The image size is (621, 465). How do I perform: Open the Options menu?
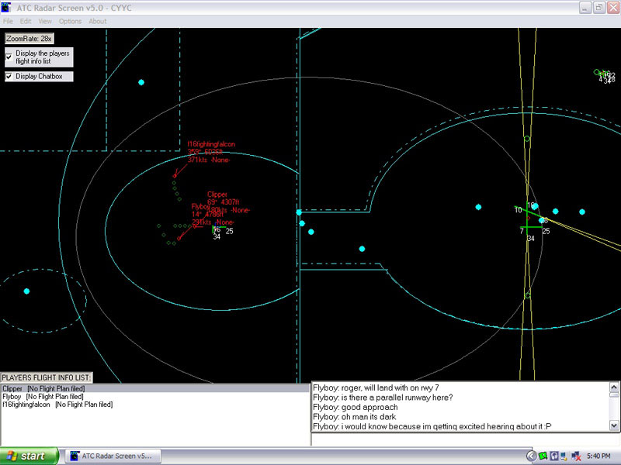pos(70,21)
